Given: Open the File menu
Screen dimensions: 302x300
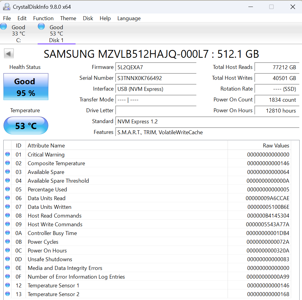Looking at the screenshot, I should tap(7, 18).
